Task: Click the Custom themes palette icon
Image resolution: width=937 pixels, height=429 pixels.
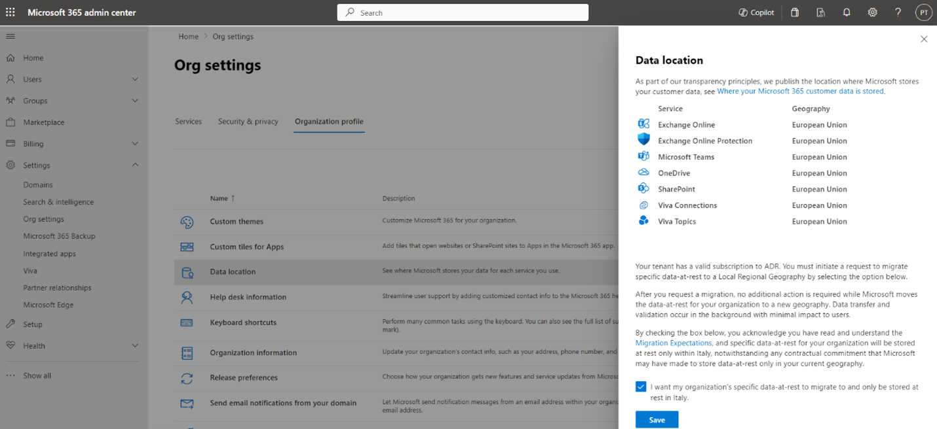Action: (x=187, y=222)
